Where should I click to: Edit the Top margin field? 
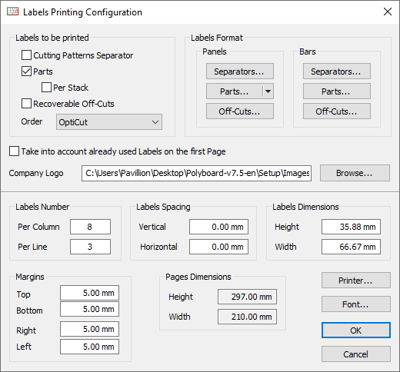click(x=90, y=293)
